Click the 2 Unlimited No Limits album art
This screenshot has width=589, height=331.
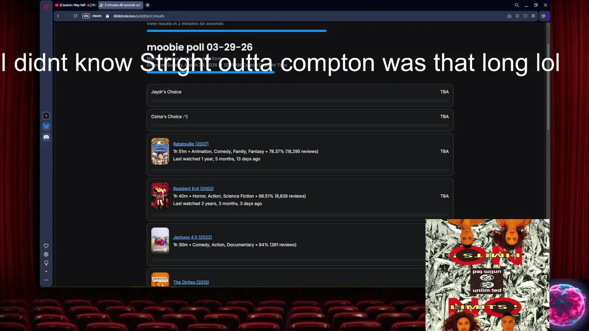coord(487,275)
